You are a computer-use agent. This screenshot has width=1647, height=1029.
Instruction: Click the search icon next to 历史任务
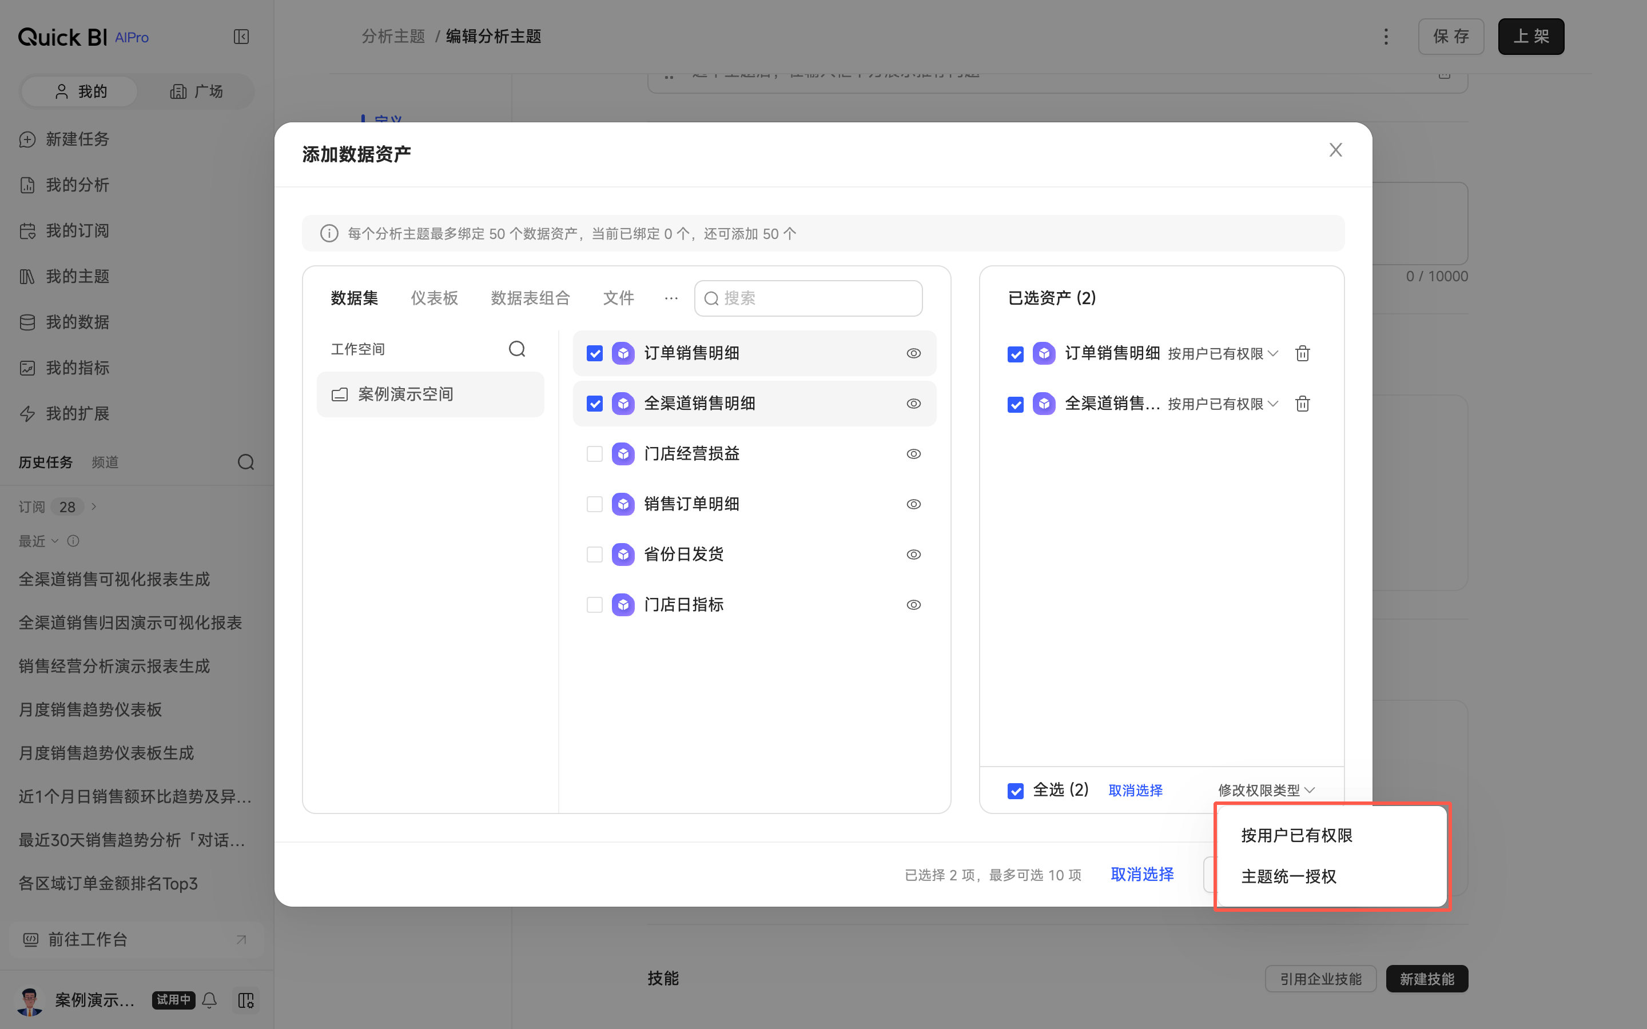[x=246, y=462]
